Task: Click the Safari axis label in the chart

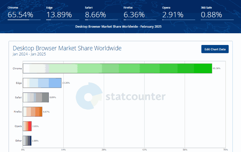Action: click(18, 98)
